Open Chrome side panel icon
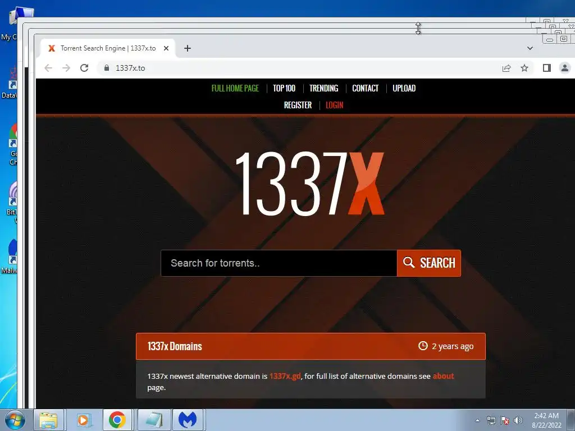Image resolution: width=575 pixels, height=431 pixels. coord(547,68)
